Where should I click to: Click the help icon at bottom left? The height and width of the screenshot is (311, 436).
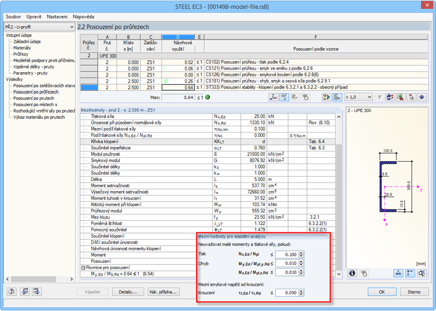[x=11, y=291]
